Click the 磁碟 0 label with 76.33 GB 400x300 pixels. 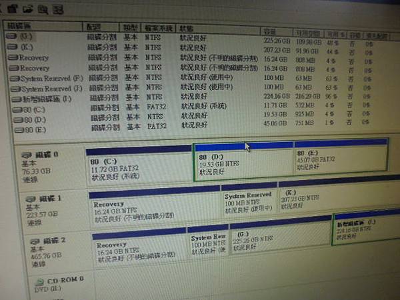pos(39,167)
